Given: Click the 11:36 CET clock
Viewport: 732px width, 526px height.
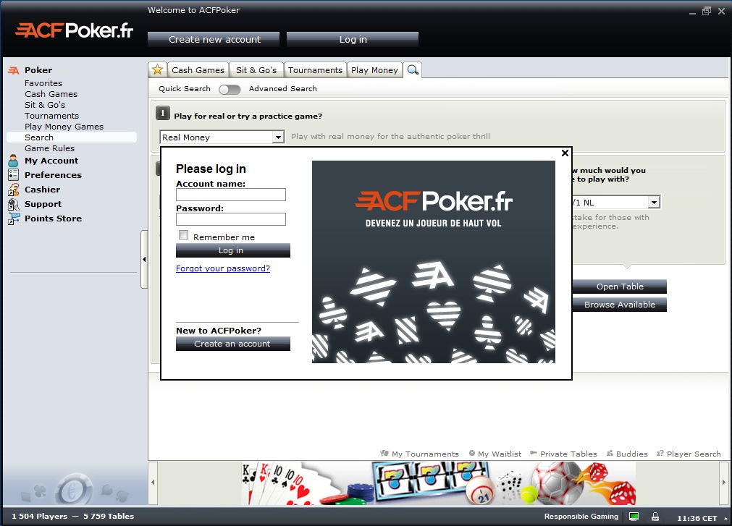Looking at the screenshot, I should 697,518.
